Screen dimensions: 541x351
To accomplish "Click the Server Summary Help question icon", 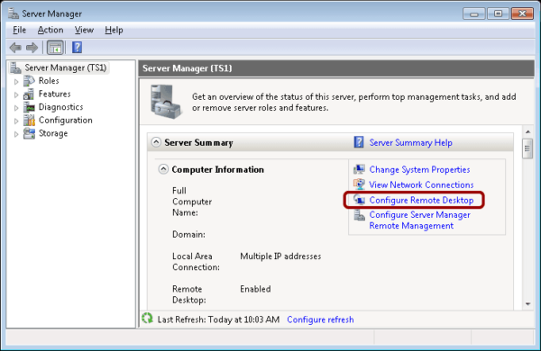I will (359, 142).
